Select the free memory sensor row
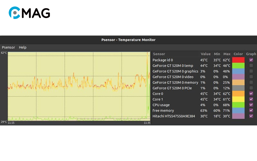 click(163, 110)
